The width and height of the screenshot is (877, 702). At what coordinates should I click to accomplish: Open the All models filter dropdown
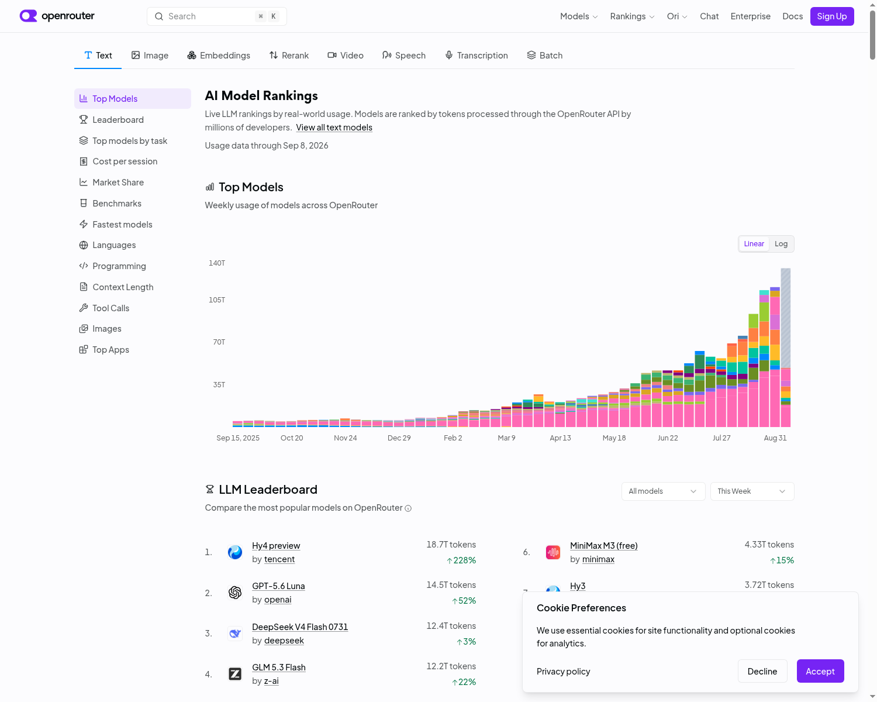(663, 491)
